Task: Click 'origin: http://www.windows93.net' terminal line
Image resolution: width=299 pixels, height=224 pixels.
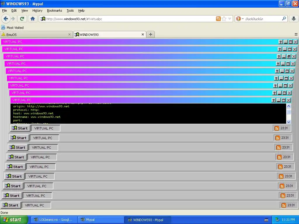Action: coord(41,106)
